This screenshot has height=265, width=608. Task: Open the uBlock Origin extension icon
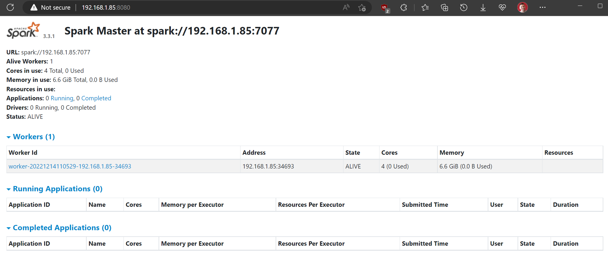385,8
